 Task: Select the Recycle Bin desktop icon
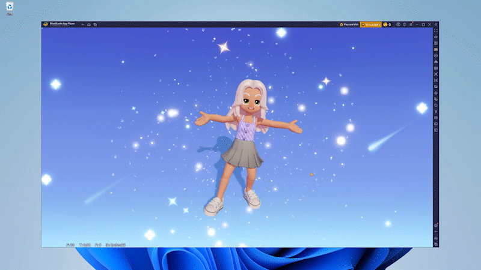[10, 7]
